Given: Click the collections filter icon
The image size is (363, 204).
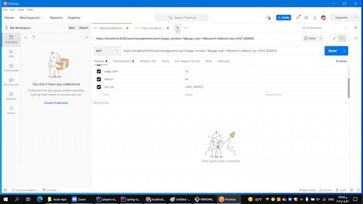Looking at the screenshot, I should point(34,37).
